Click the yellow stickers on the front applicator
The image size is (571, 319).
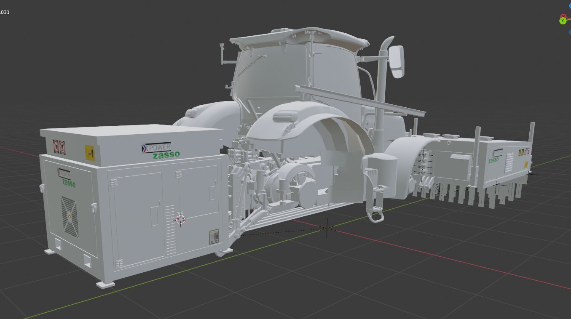(x=524, y=153)
